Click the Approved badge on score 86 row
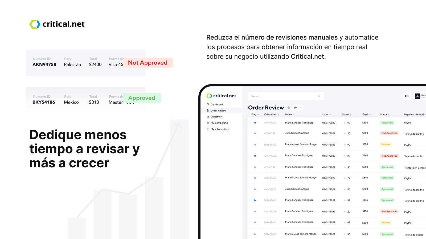Screen dimensions: 426x239 pyautogui.click(x=387, y=189)
